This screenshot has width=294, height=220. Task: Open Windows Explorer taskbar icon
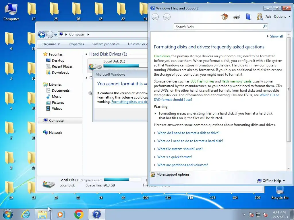43,214
